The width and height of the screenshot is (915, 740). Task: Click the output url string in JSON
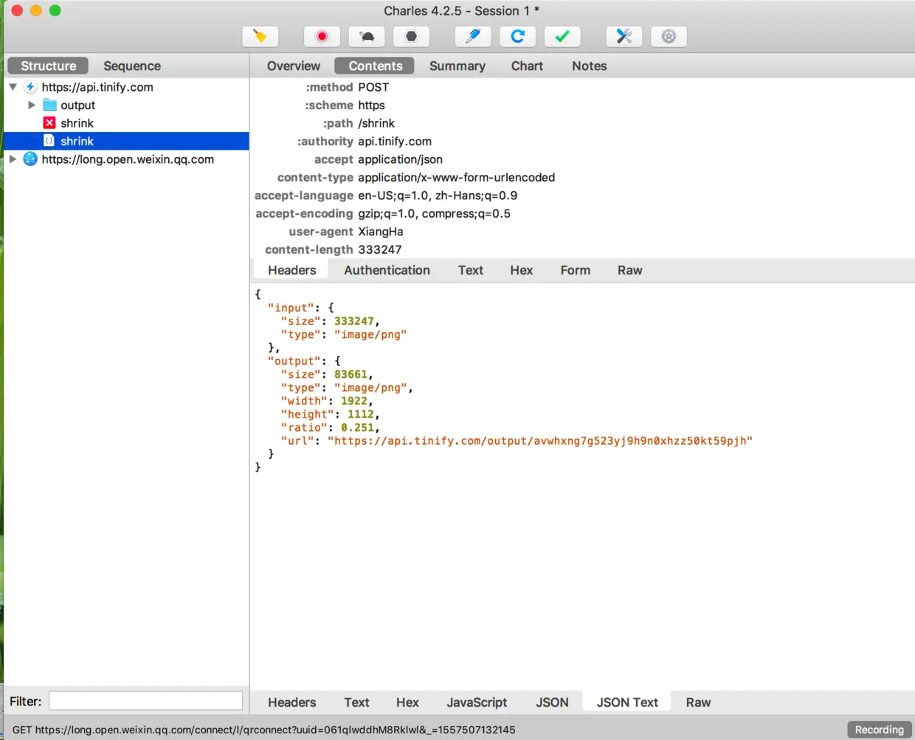tap(540, 440)
